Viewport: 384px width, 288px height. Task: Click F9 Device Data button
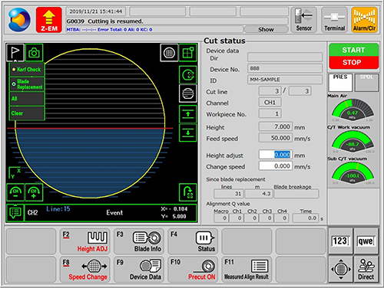click(x=139, y=270)
